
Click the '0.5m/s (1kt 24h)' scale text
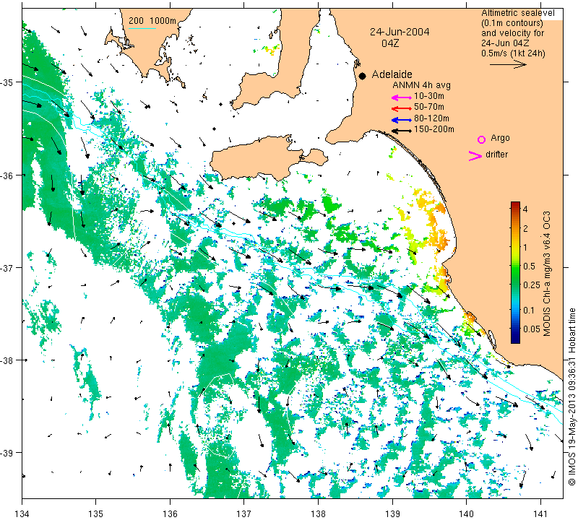513,53
